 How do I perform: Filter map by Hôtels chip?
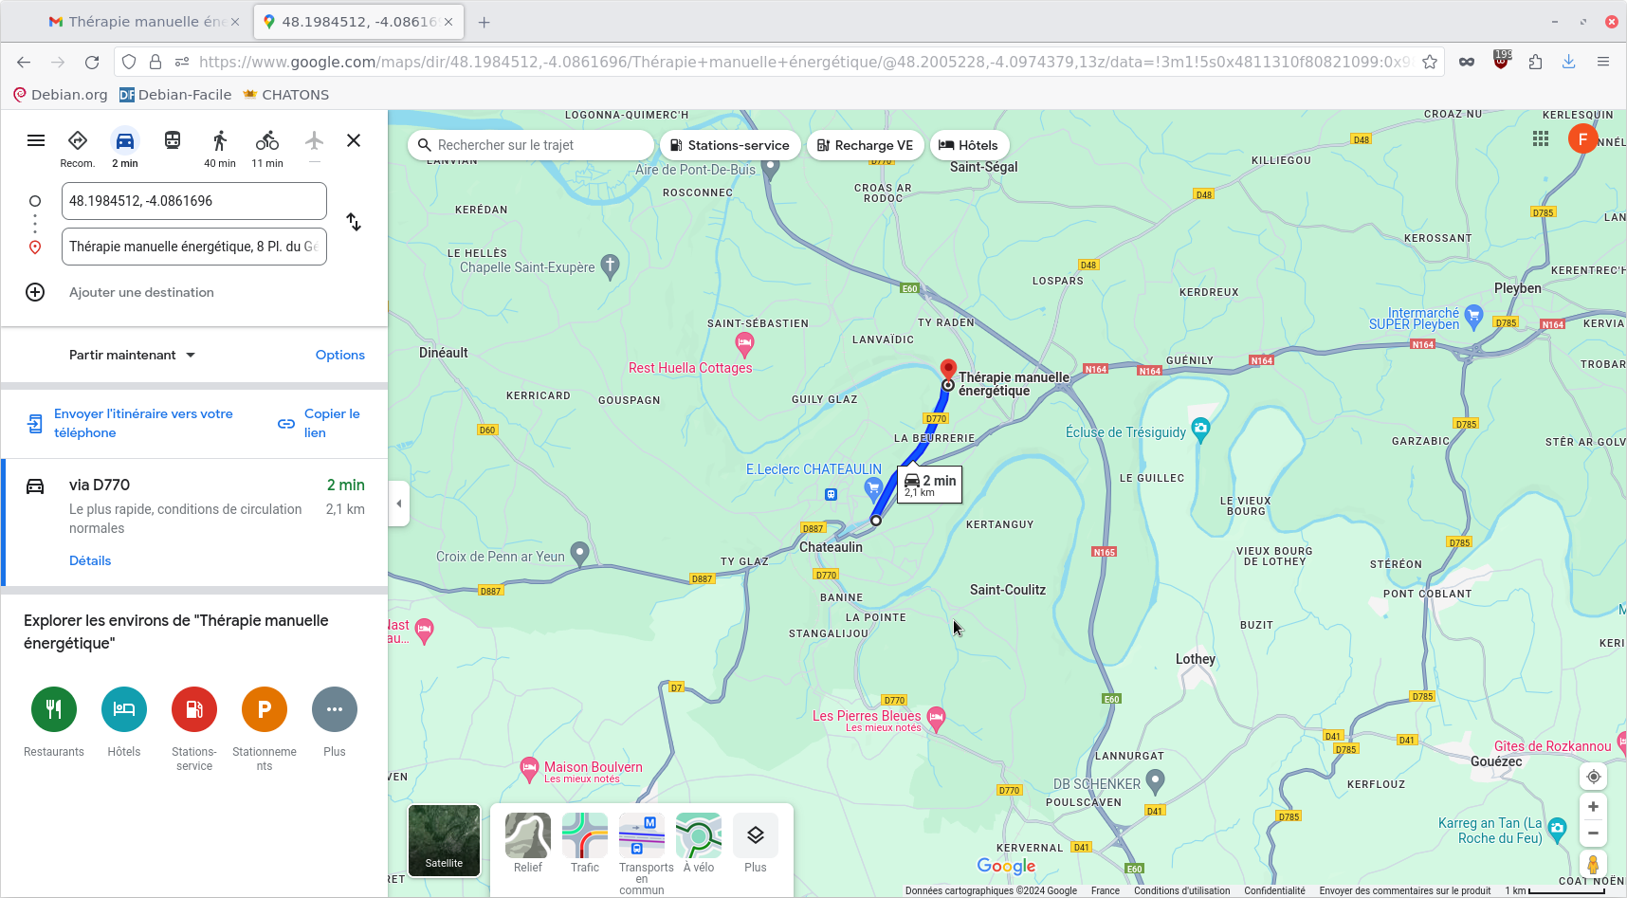(x=969, y=145)
